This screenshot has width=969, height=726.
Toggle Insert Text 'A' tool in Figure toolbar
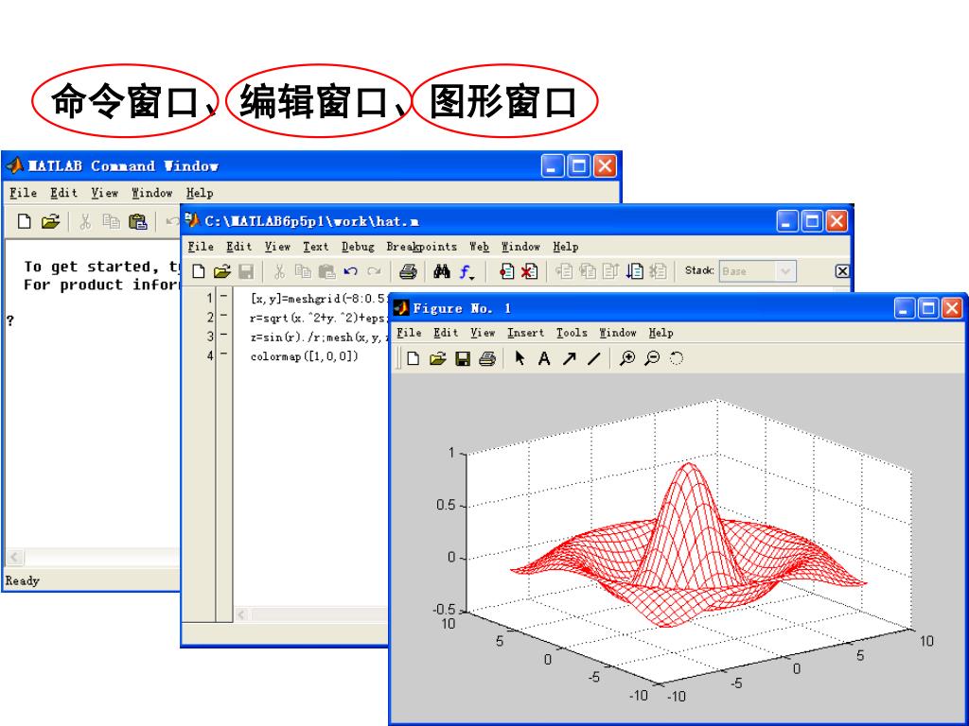click(x=544, y=358)
